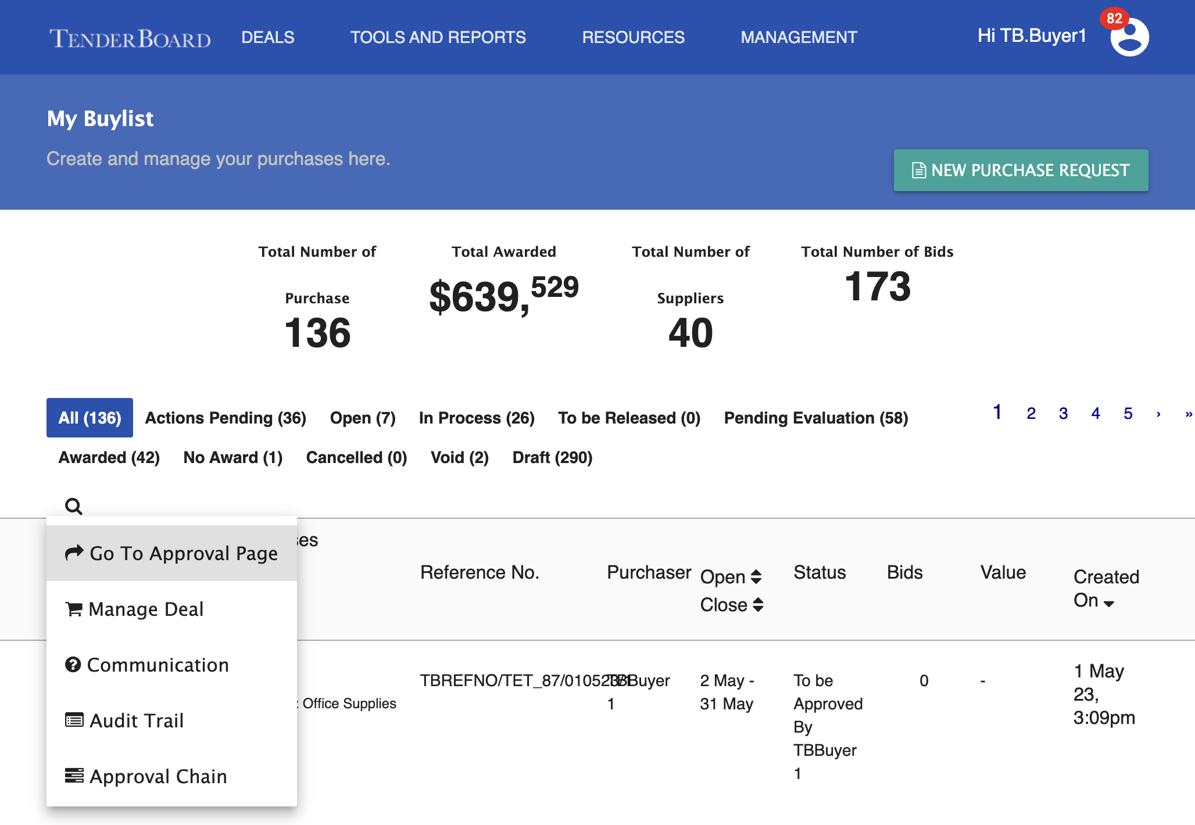This screenshot has width=1195, height=825.
Task: Click the stacked bars icon beside Approval Chain
Action: click(x=74, y=776)
